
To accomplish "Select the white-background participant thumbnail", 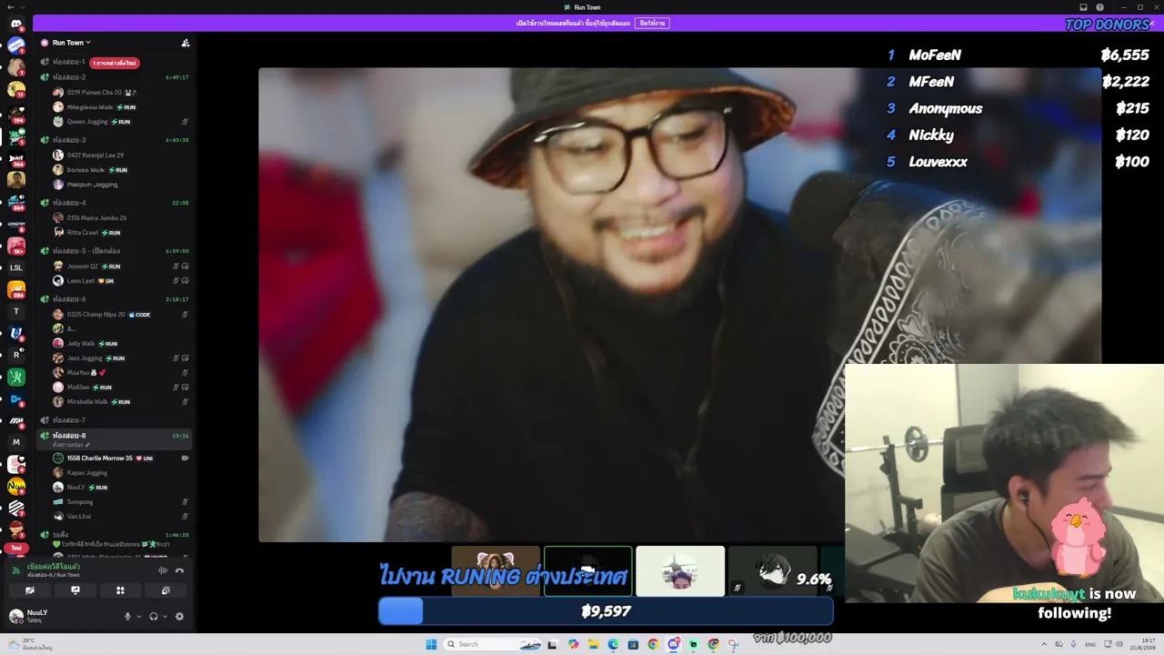I will click(680, 571).
